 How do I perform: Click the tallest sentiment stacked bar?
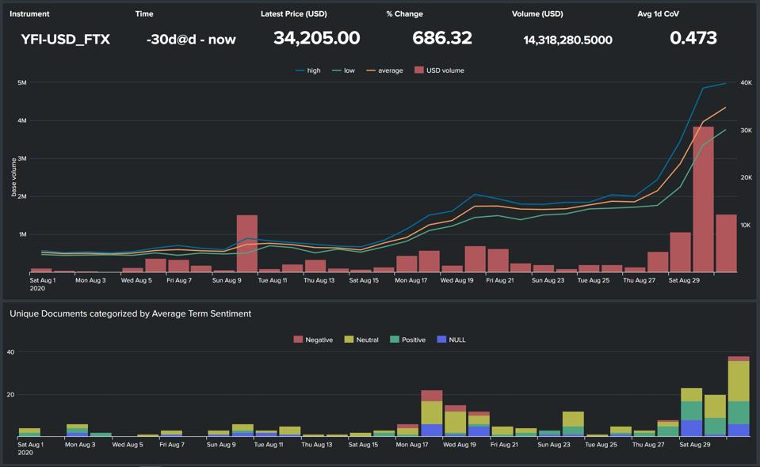coord(739,397)
